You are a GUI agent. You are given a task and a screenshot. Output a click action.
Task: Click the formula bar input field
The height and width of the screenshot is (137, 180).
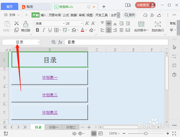[116, 42]
